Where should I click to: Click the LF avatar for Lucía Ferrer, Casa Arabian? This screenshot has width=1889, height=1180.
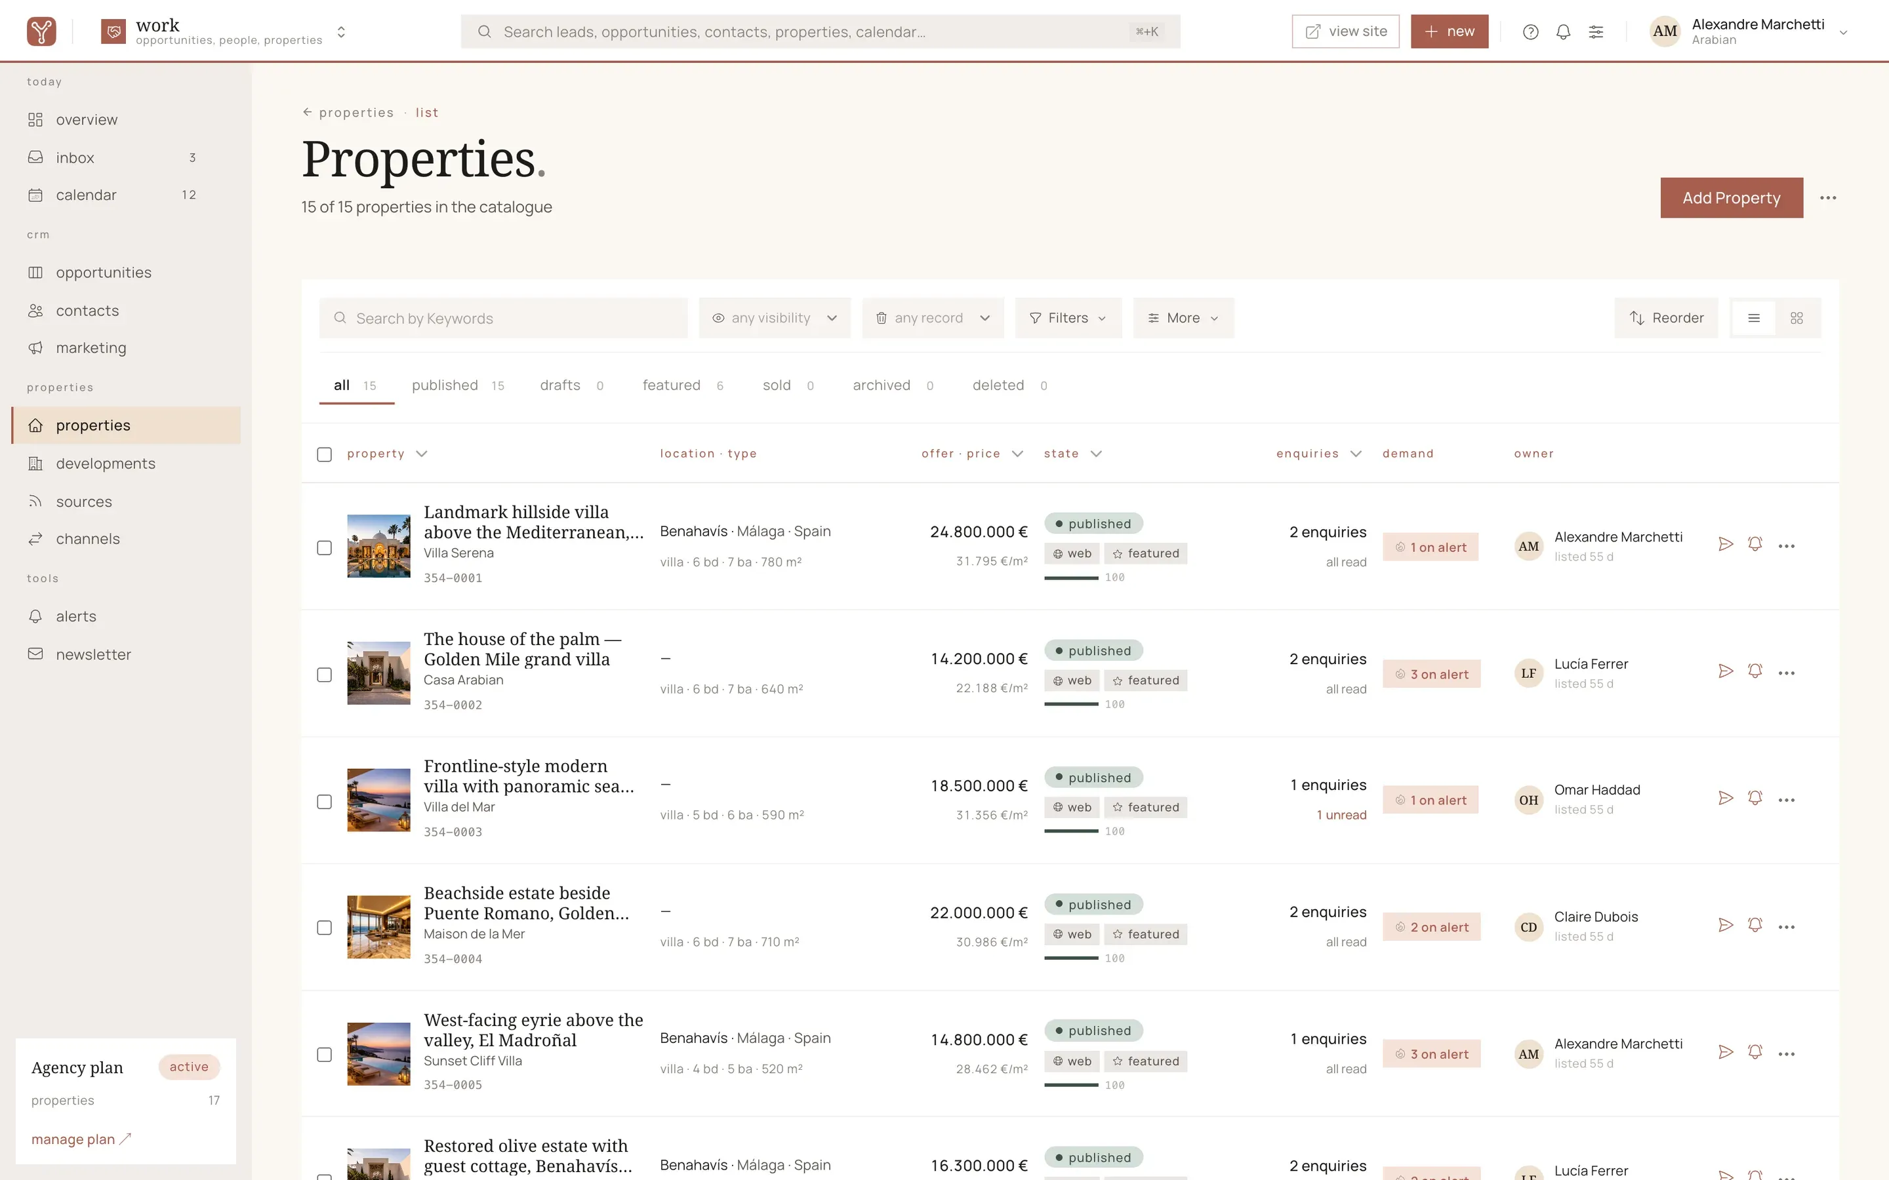[1528, 673]
